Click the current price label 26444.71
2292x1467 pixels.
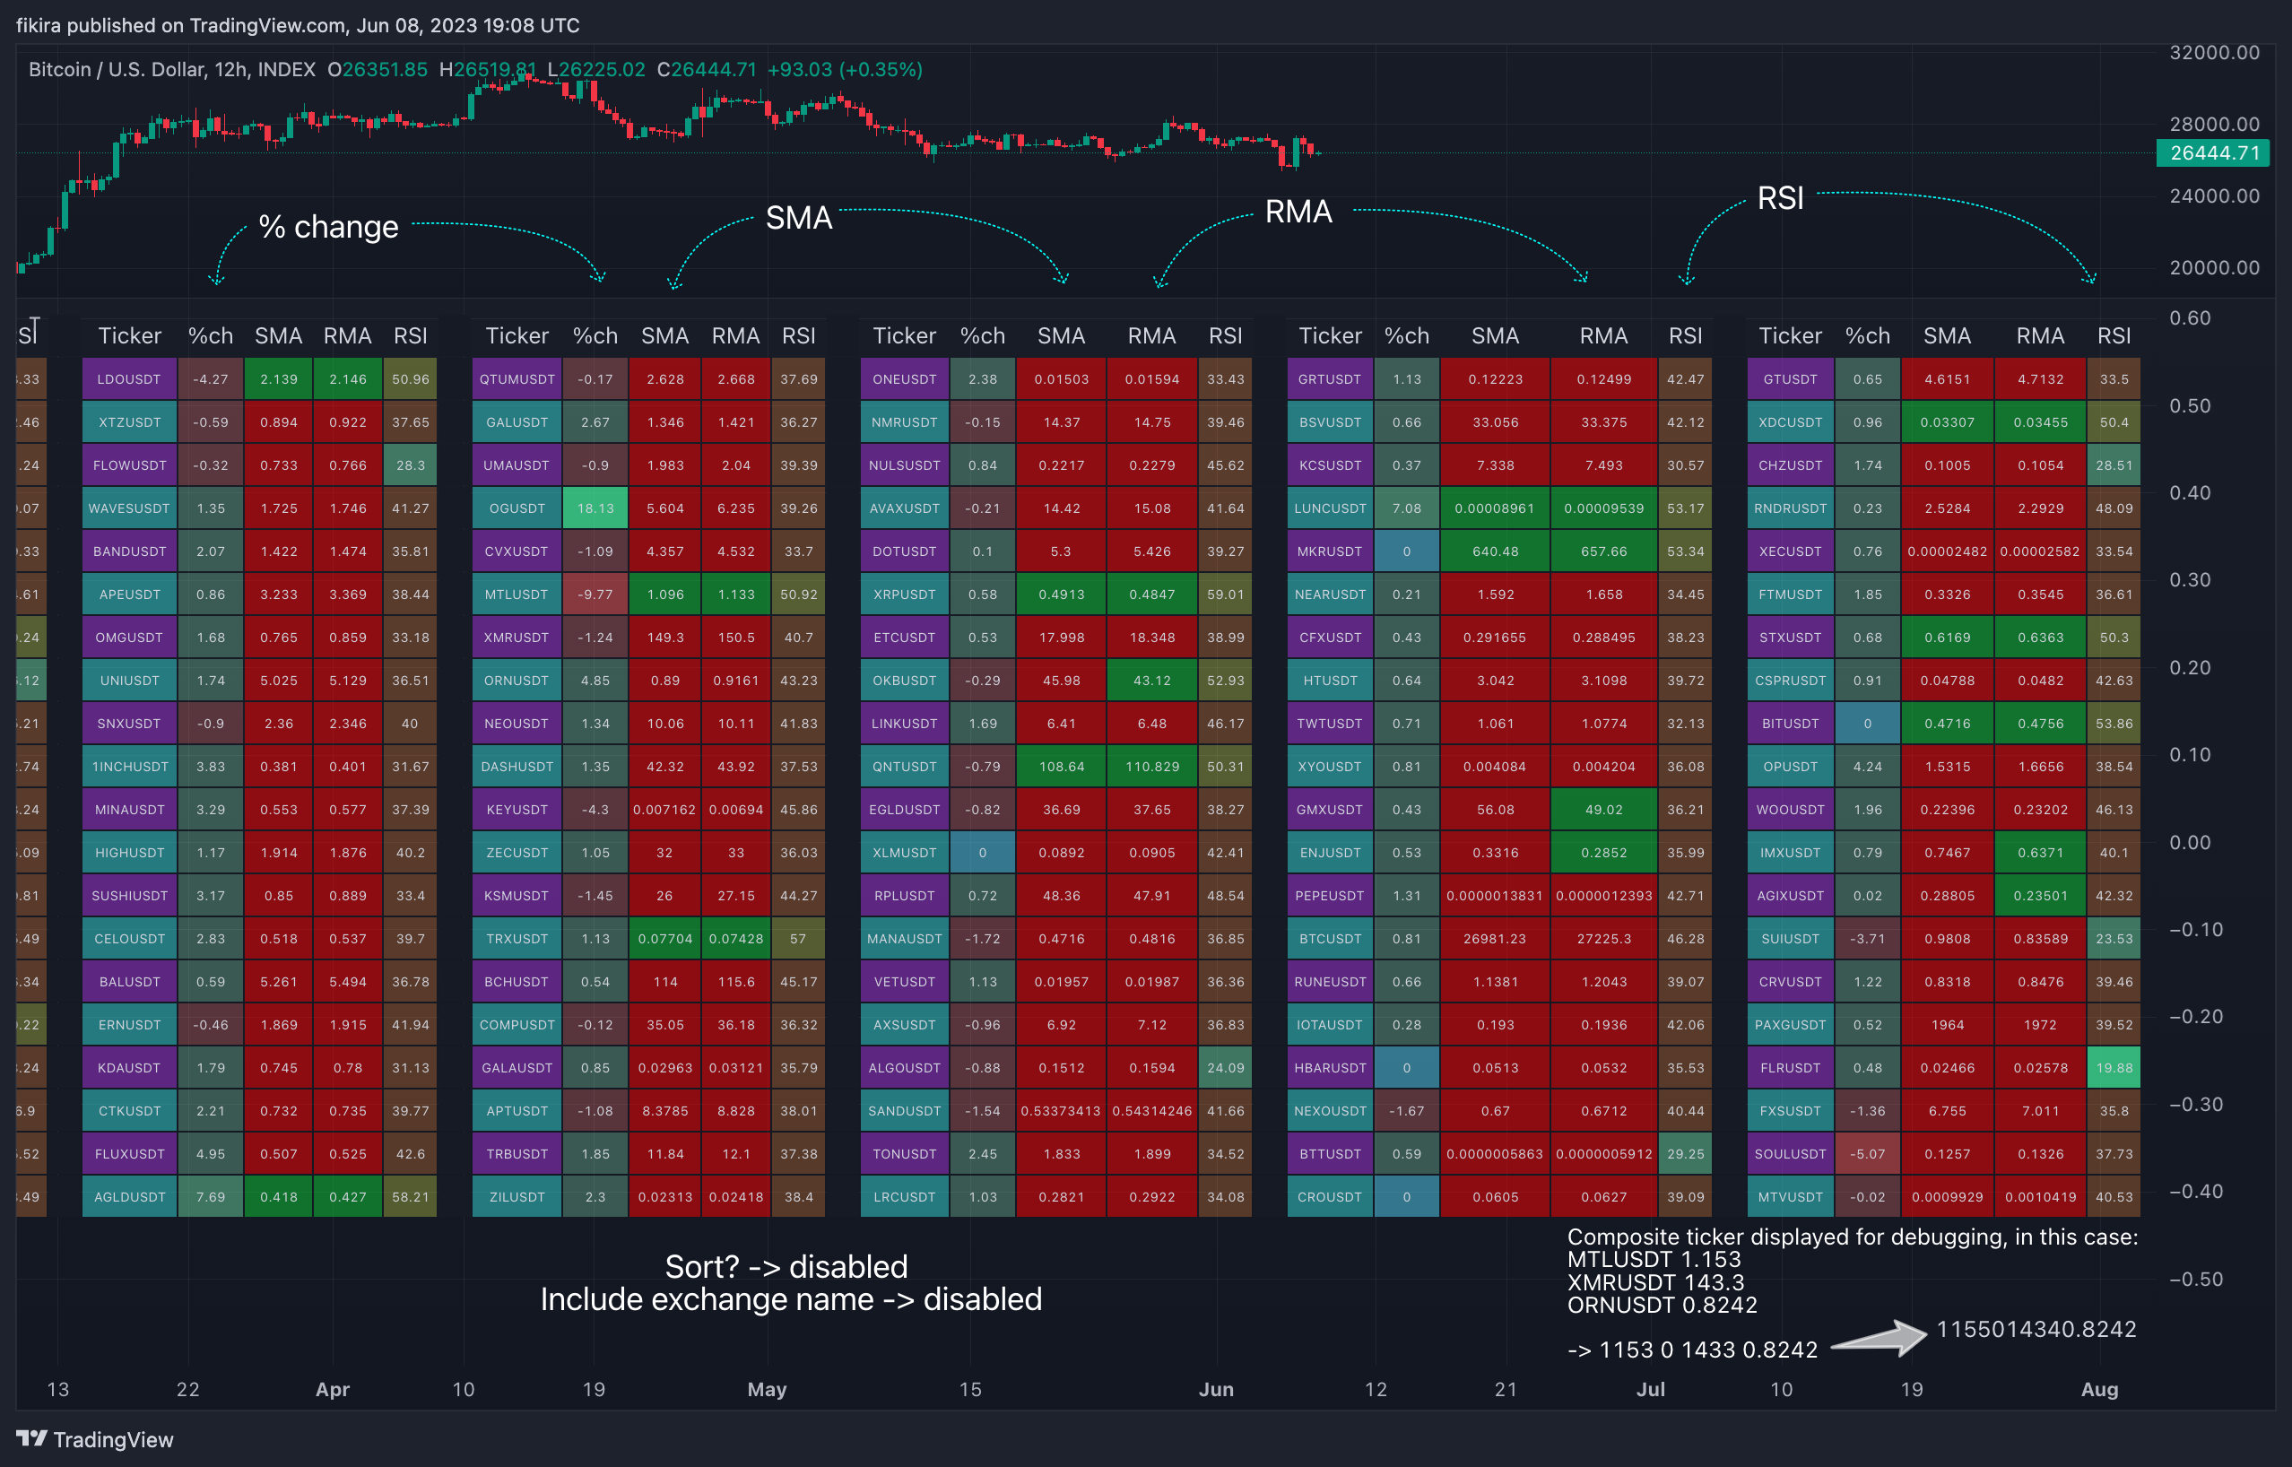coord(2214,152)
